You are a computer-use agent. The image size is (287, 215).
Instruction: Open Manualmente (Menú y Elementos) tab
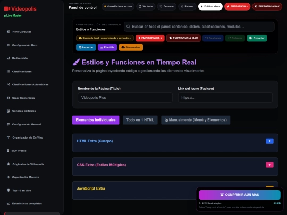tap(196, 120)
